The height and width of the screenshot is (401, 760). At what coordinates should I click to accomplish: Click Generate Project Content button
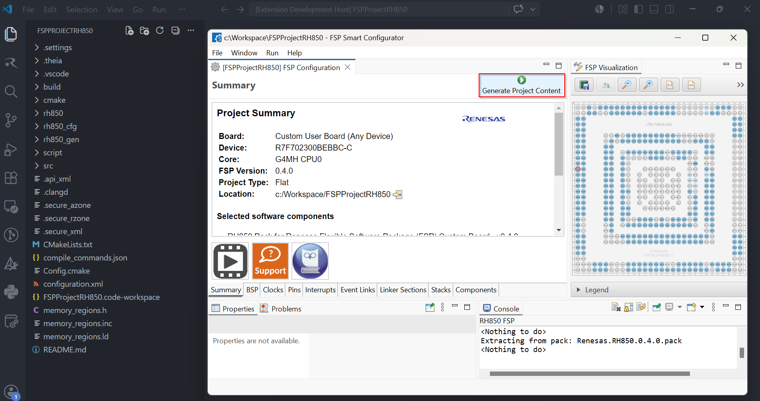522,86
